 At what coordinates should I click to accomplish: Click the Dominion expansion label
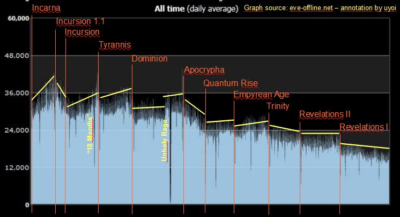click(x=150, y=58)
